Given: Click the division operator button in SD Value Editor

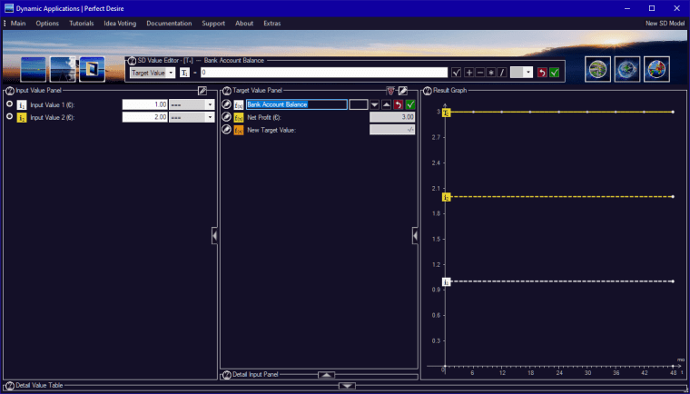Looking at the screenshot, I should [x=500, y=73].
